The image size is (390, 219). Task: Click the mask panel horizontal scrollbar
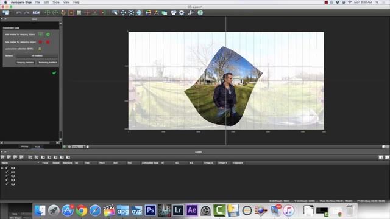pyautogui.click(x=30, y=142)
